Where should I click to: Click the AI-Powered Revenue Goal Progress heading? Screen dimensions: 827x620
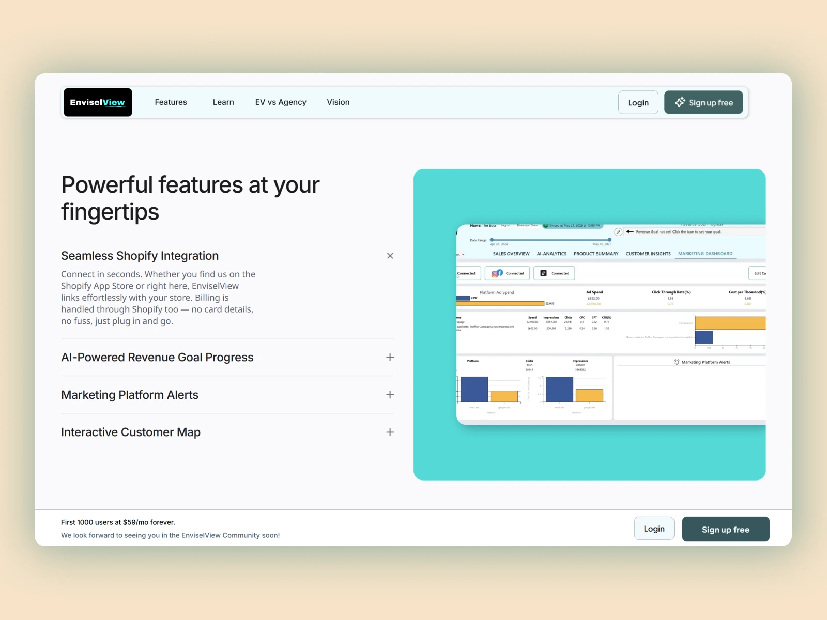tap(157, 358)
